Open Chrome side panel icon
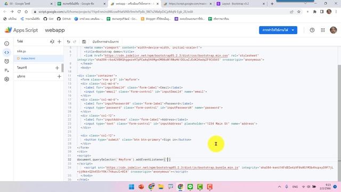The width and height of the screenshot is (341, 192). [322, 12]
